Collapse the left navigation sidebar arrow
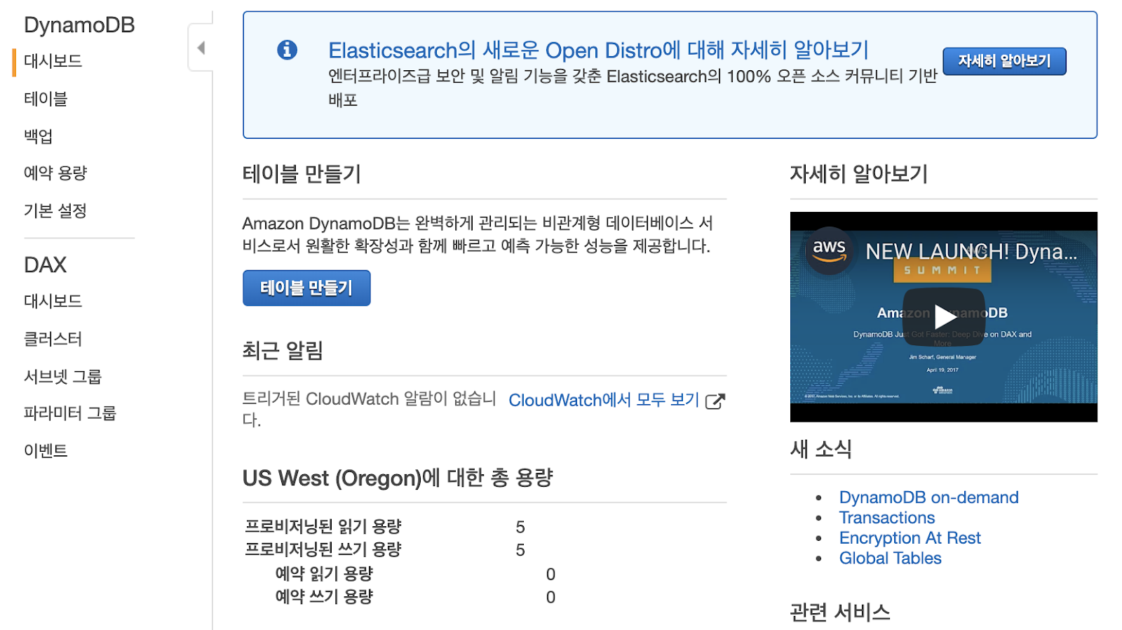The image size is (1122, 630). click(x=201, y=48)
